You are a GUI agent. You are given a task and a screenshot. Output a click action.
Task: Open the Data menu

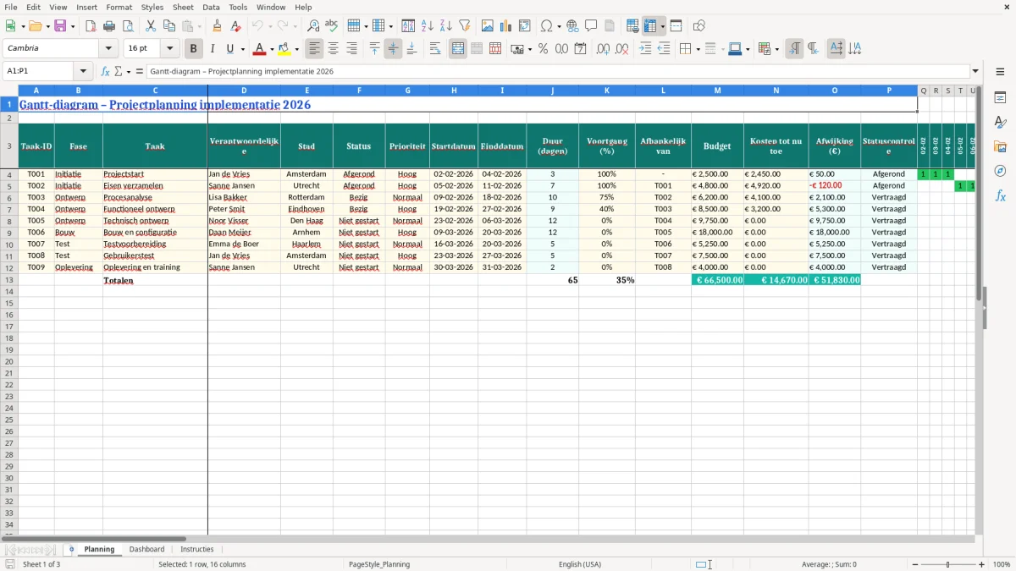point(211,7)
